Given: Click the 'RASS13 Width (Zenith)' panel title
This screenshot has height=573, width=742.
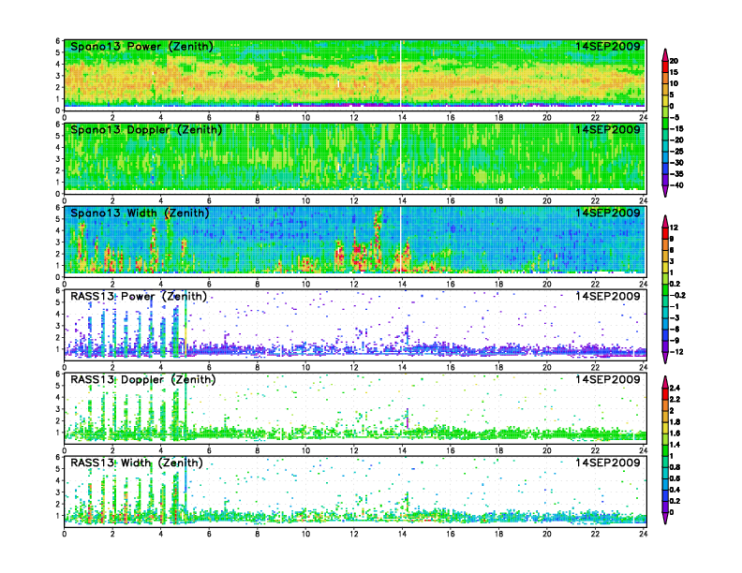Looking at the screenshot, I should click(136, 463).
